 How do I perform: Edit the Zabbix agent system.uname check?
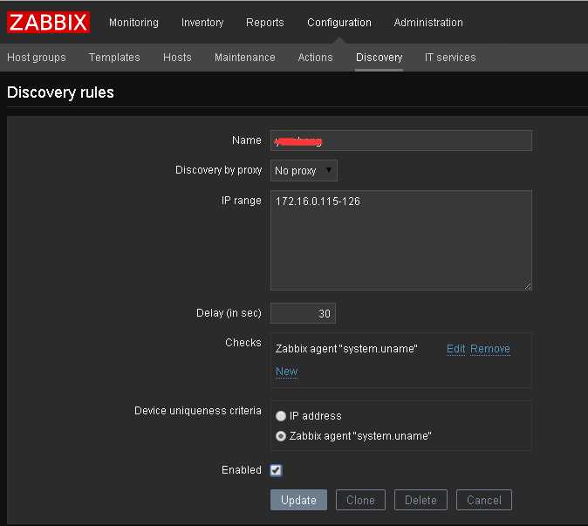(455, 349)
